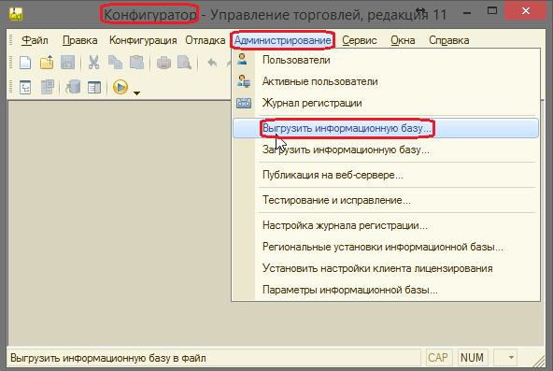Open Параметры информационной базы...

[386, 290]
